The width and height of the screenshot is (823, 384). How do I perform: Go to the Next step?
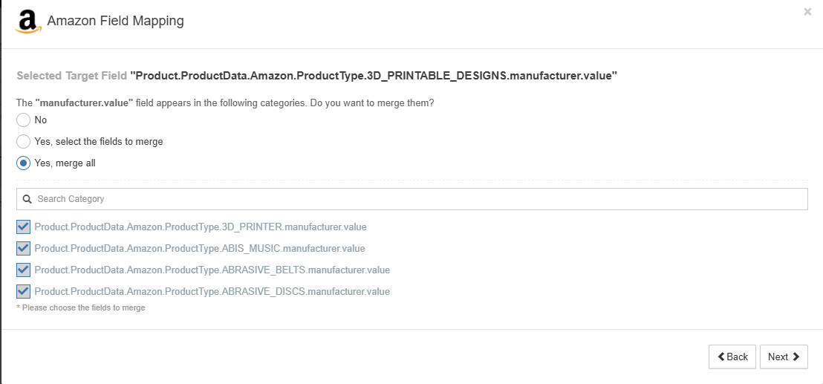[x=784, y=357]
